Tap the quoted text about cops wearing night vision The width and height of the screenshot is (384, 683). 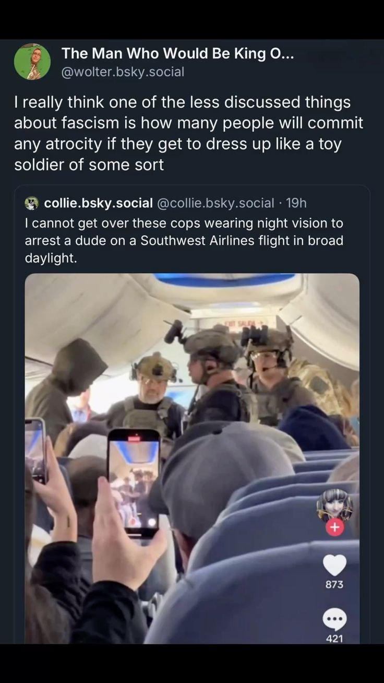[184, 240]
